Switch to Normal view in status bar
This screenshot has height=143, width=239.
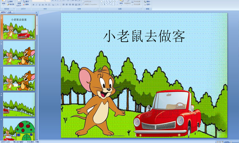(218, 142)
